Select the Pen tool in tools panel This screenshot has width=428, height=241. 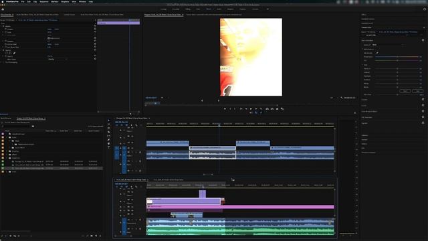[108, 140]
